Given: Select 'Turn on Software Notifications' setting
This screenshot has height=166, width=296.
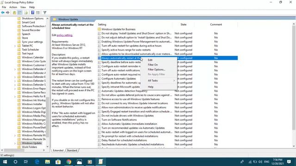Looking at the screenshot, I should pyautogui.click(x=119, y=120).
